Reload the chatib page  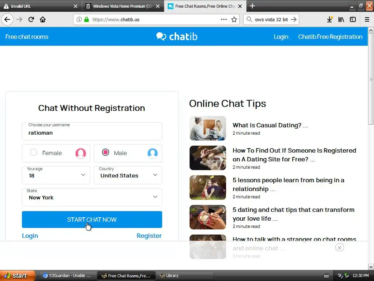[31, 19]
